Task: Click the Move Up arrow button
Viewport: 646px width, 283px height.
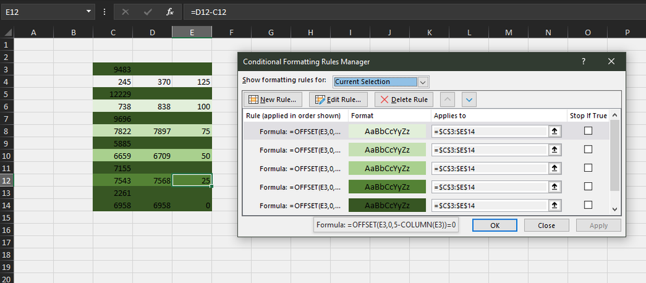Action: coord(448,100)
